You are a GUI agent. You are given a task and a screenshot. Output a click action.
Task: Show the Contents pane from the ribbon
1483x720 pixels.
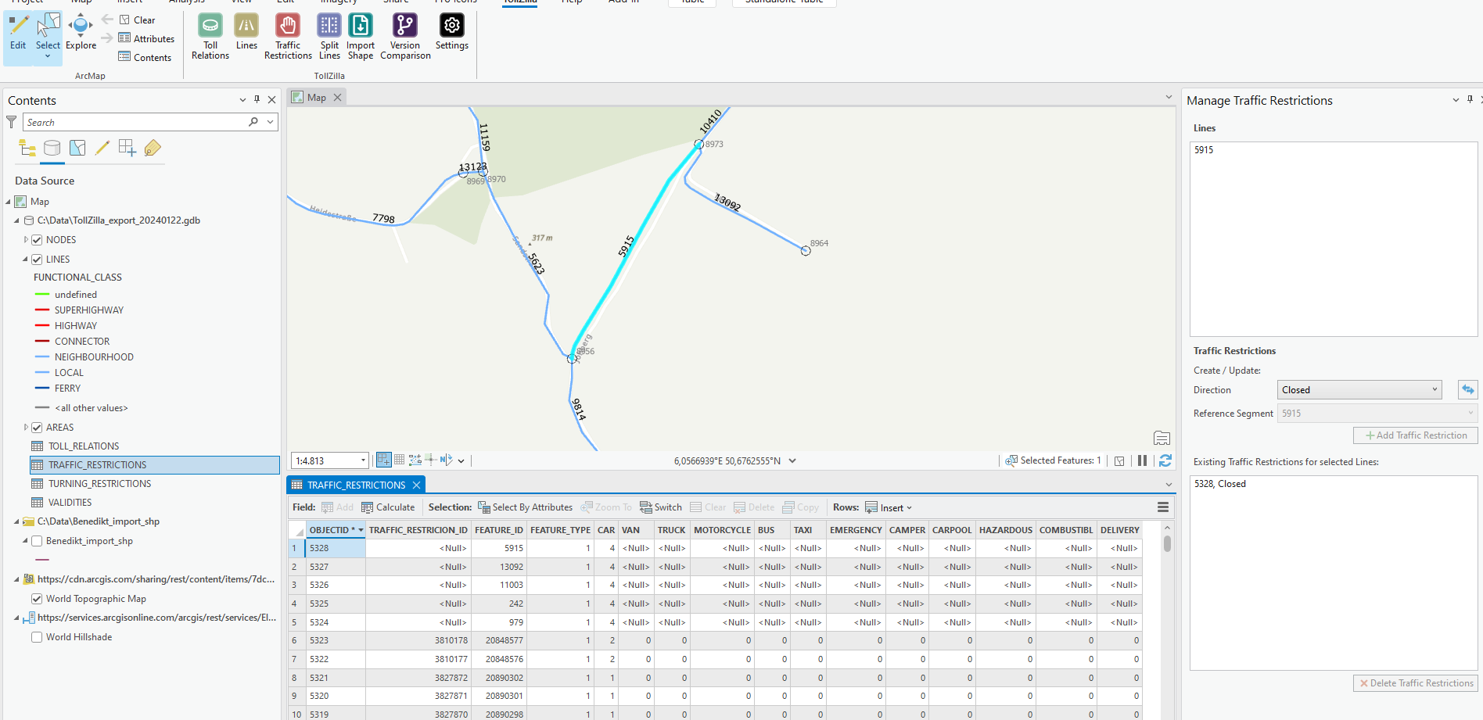(145, 57)
